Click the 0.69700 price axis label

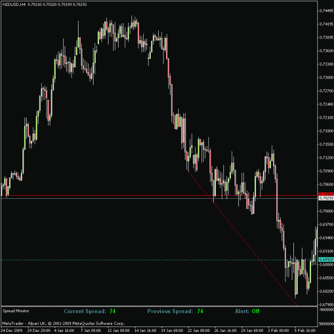(326, 224)
